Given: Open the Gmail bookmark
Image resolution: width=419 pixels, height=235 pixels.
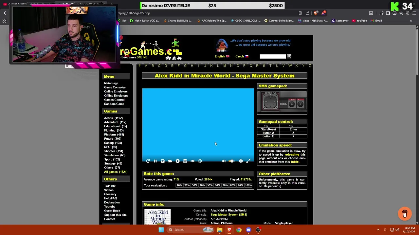Looking at the screenshot, I should point(376,21).
